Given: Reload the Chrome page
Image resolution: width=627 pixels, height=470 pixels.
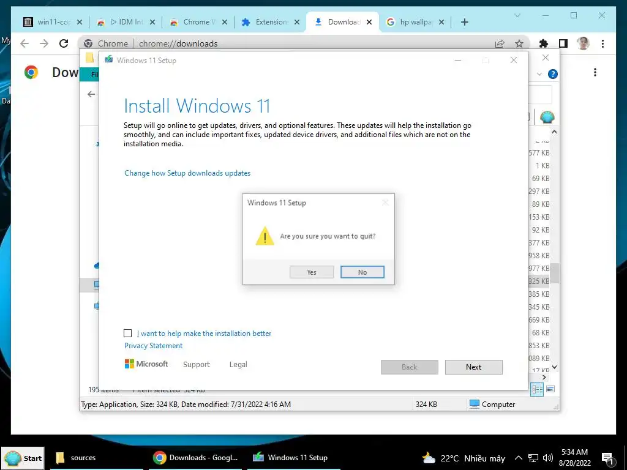Looking at the screenshot, I should pyautogui.click(x=64, y=43).
